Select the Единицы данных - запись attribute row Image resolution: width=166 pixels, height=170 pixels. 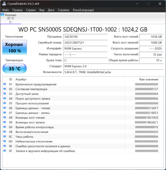click(81, 113)
